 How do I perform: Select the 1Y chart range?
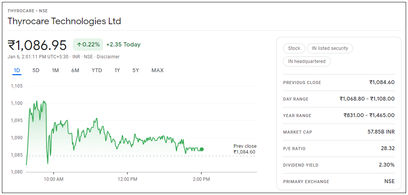point(117,70)
